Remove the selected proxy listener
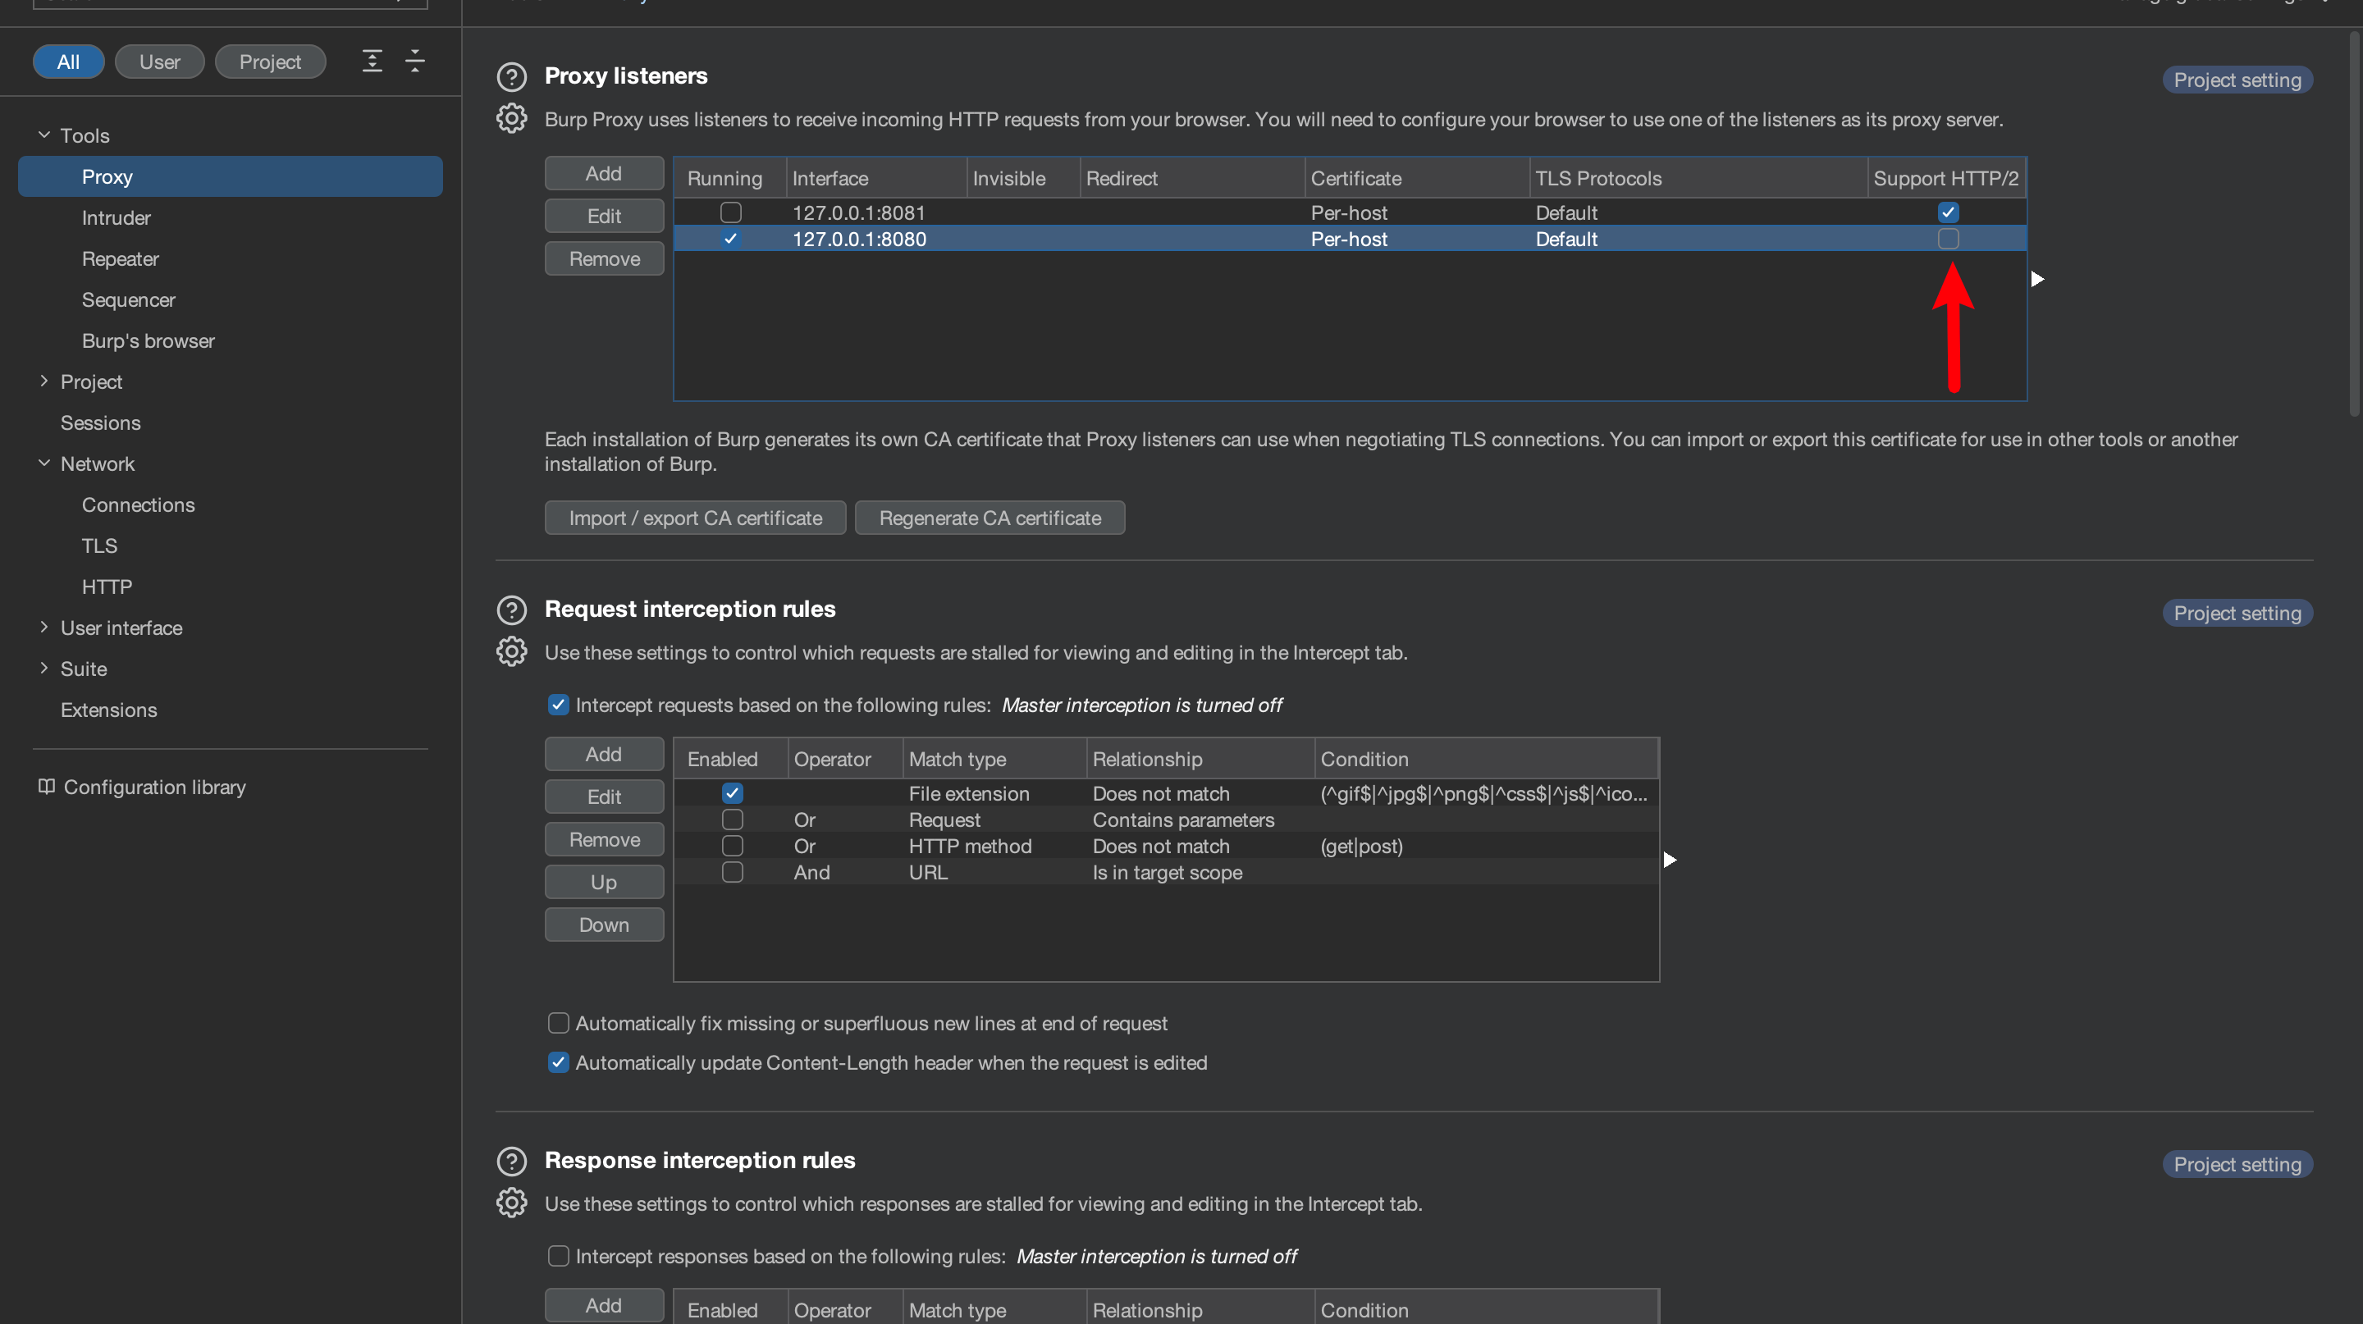This screenshot has height=1324, width=2363. point(604,258)
